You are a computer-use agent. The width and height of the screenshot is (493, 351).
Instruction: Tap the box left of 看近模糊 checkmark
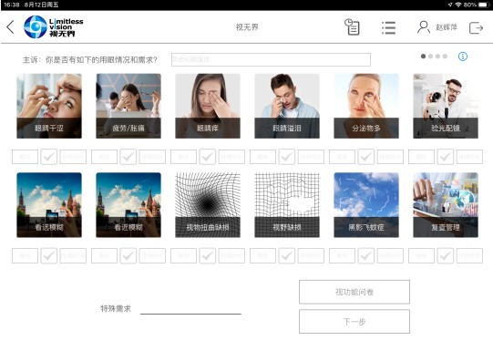point(104,255)
